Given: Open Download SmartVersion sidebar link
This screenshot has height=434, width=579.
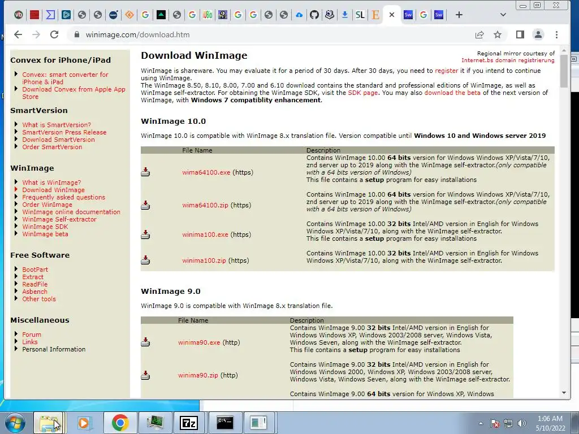Looking at the screenshot, I should 58,140.
